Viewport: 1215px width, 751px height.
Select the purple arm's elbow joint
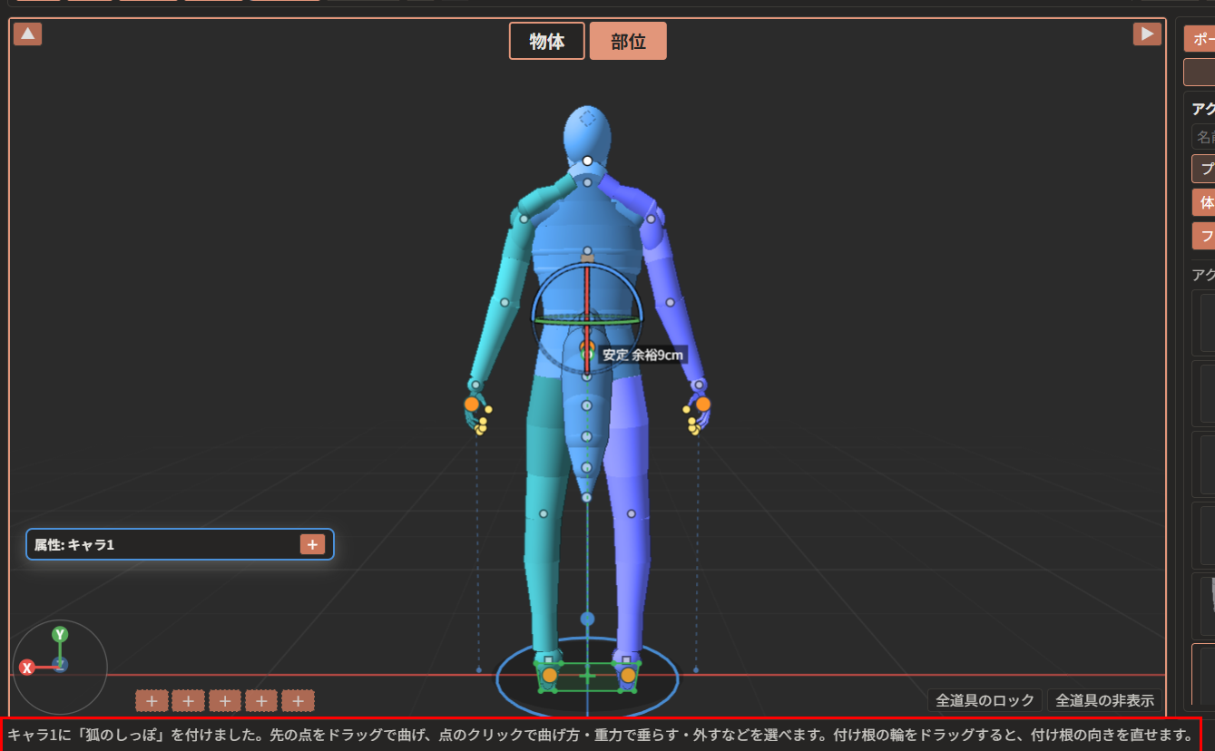(x=670, y=302)
